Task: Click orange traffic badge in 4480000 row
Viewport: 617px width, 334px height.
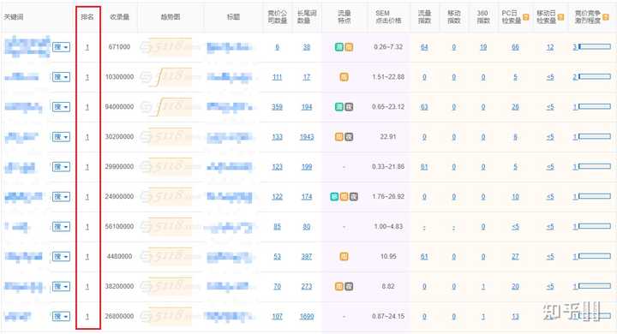Action: point(344,257)
